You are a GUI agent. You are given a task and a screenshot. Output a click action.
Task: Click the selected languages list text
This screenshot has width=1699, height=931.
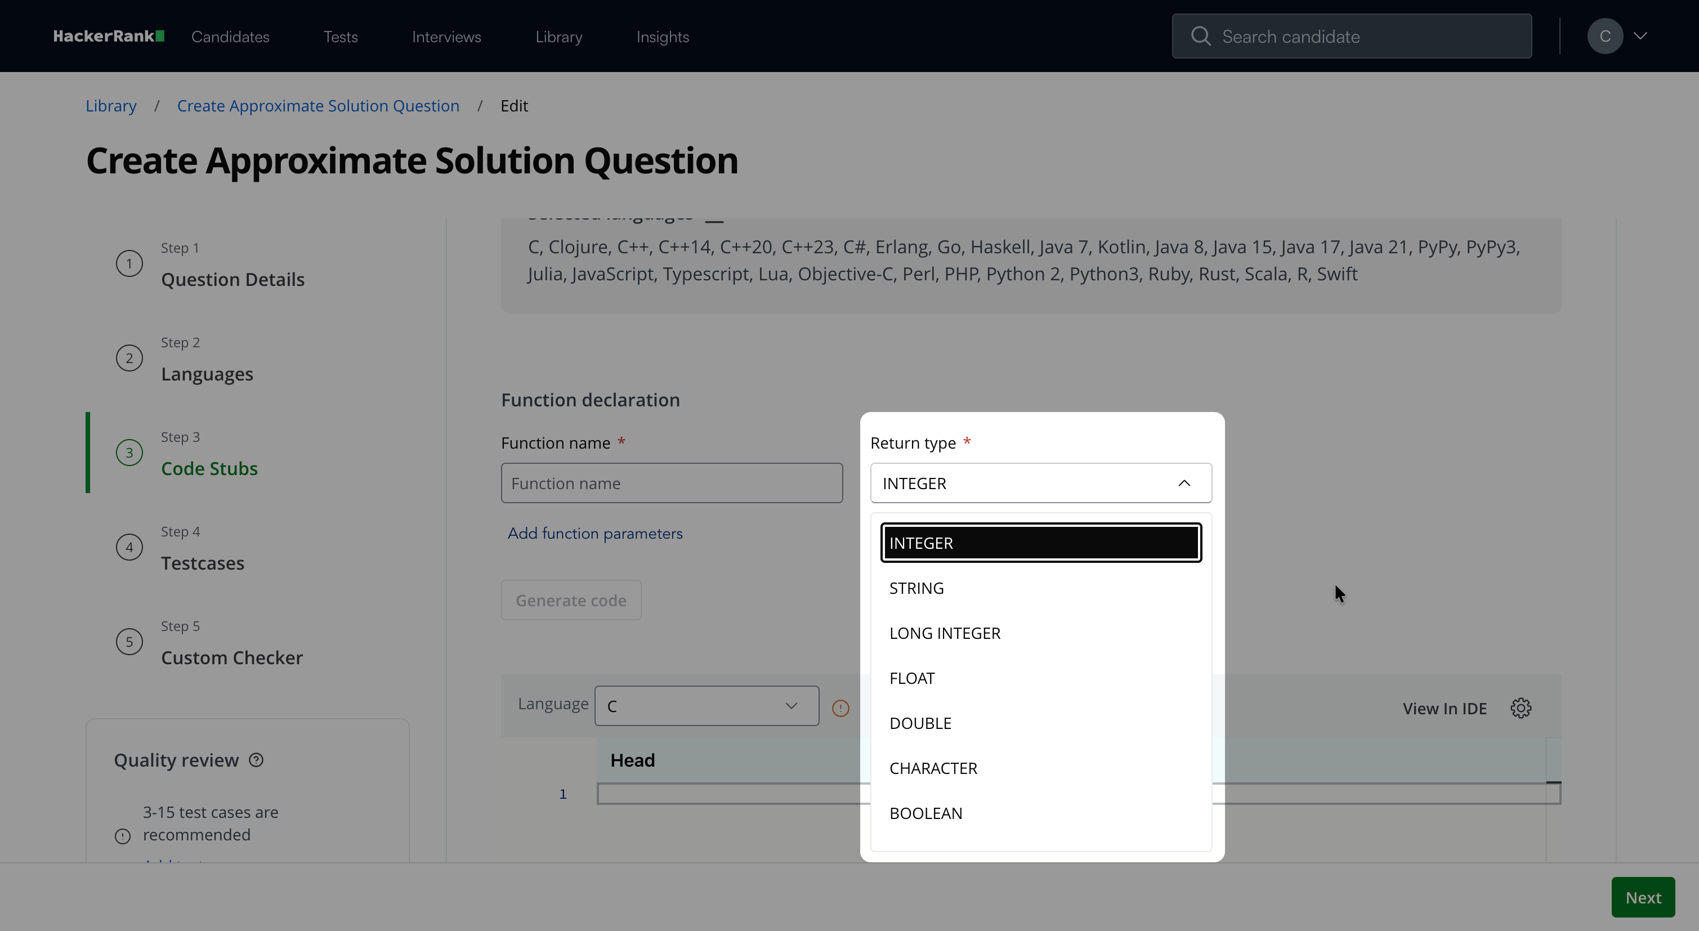point(1023,261)
